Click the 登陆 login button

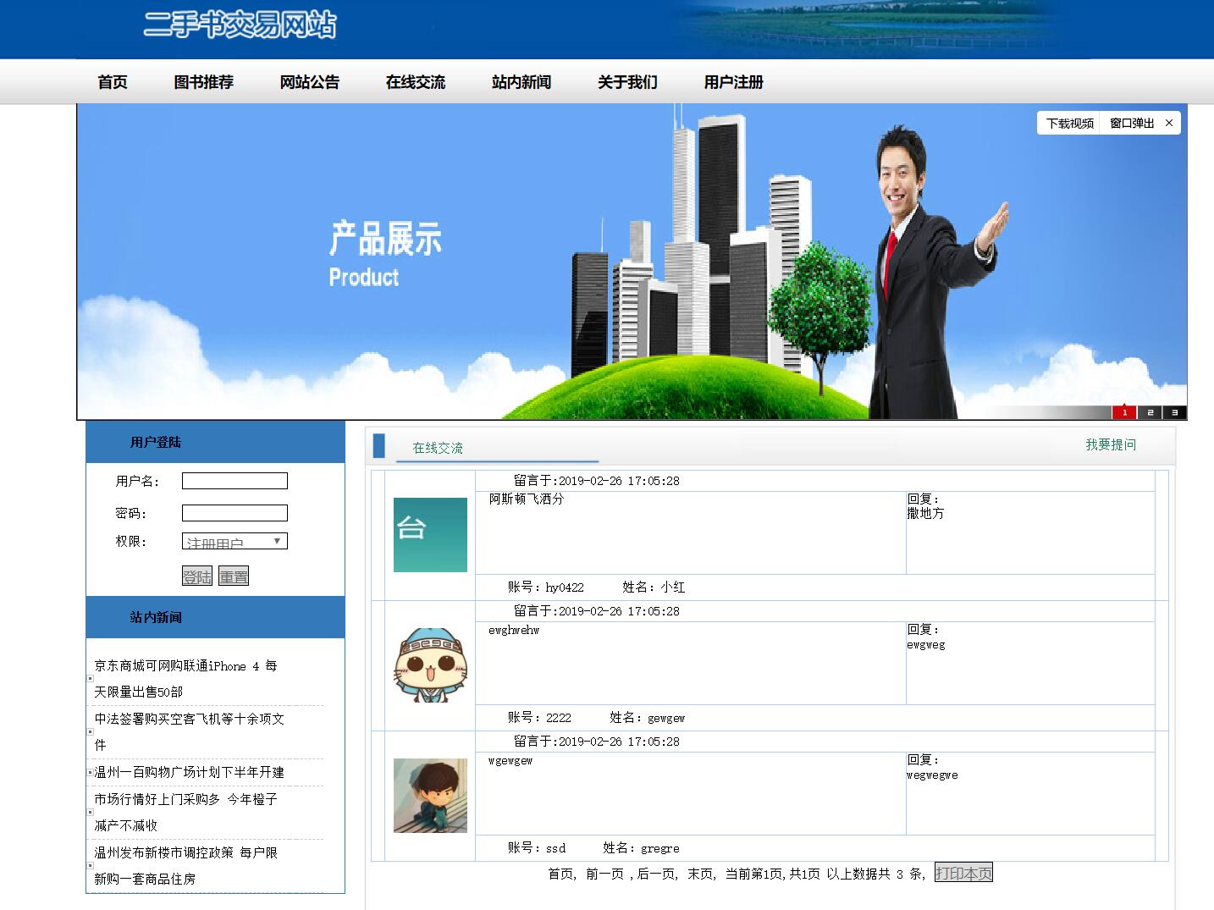tap(196, 576)
